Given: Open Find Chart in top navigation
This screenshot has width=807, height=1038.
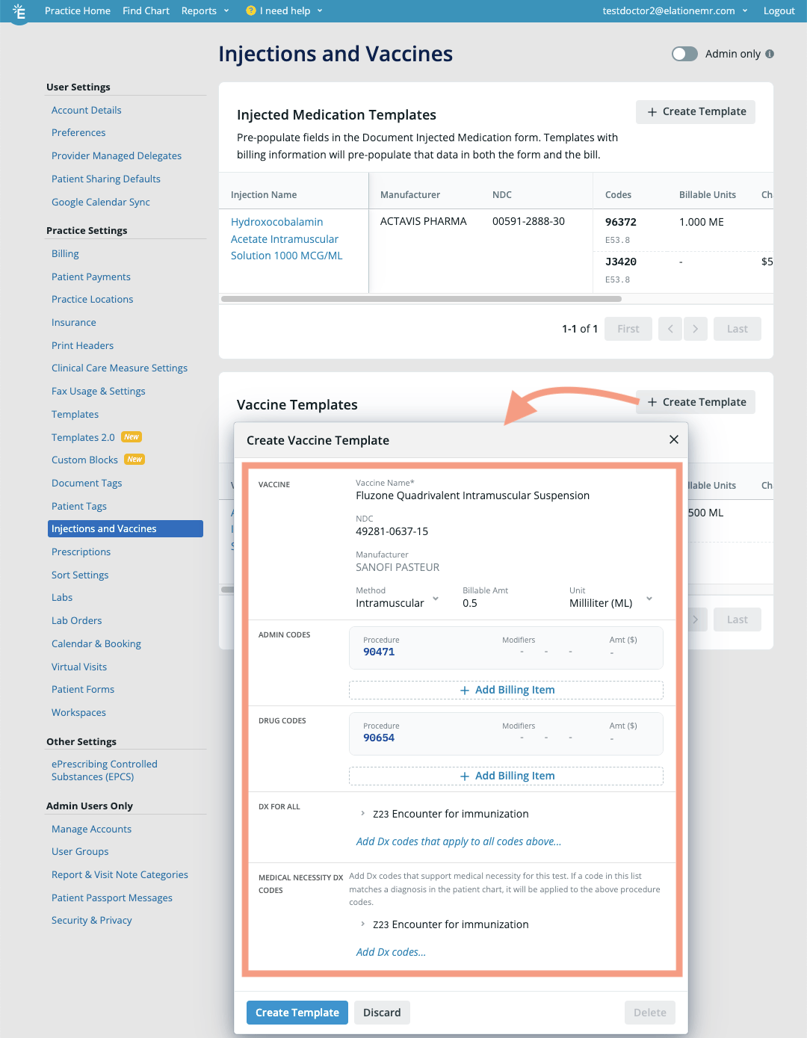Looking at the screenshot, I should tap(146, 10).
